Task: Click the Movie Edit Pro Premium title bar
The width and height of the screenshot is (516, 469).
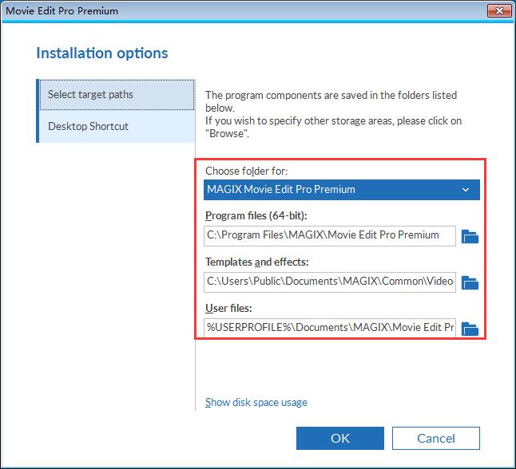Action: [244, 10]
